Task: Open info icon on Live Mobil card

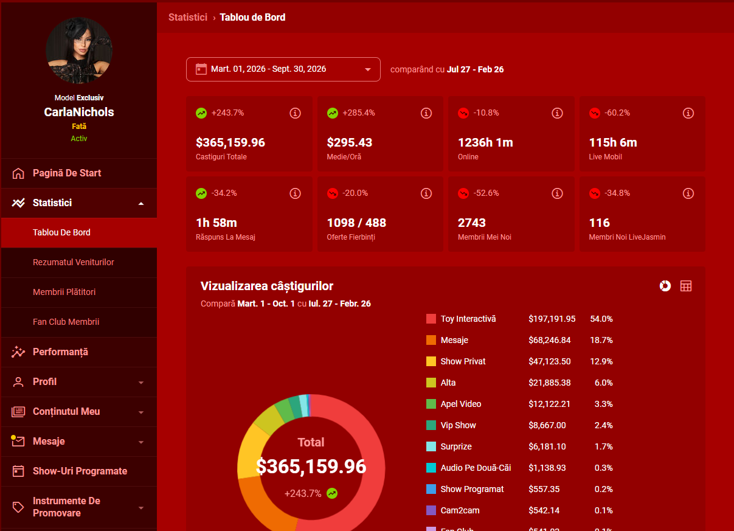Action: 688,113
